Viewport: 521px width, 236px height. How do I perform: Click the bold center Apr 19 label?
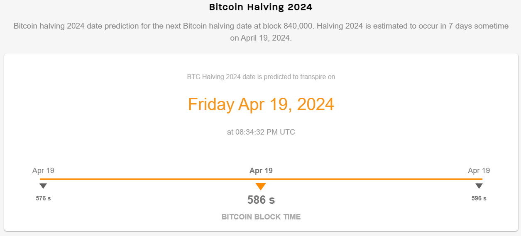(261, 171)
